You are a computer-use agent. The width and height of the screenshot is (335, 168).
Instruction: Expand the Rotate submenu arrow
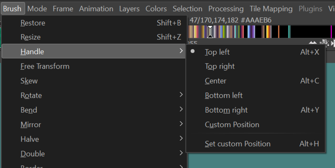[181, 95]
